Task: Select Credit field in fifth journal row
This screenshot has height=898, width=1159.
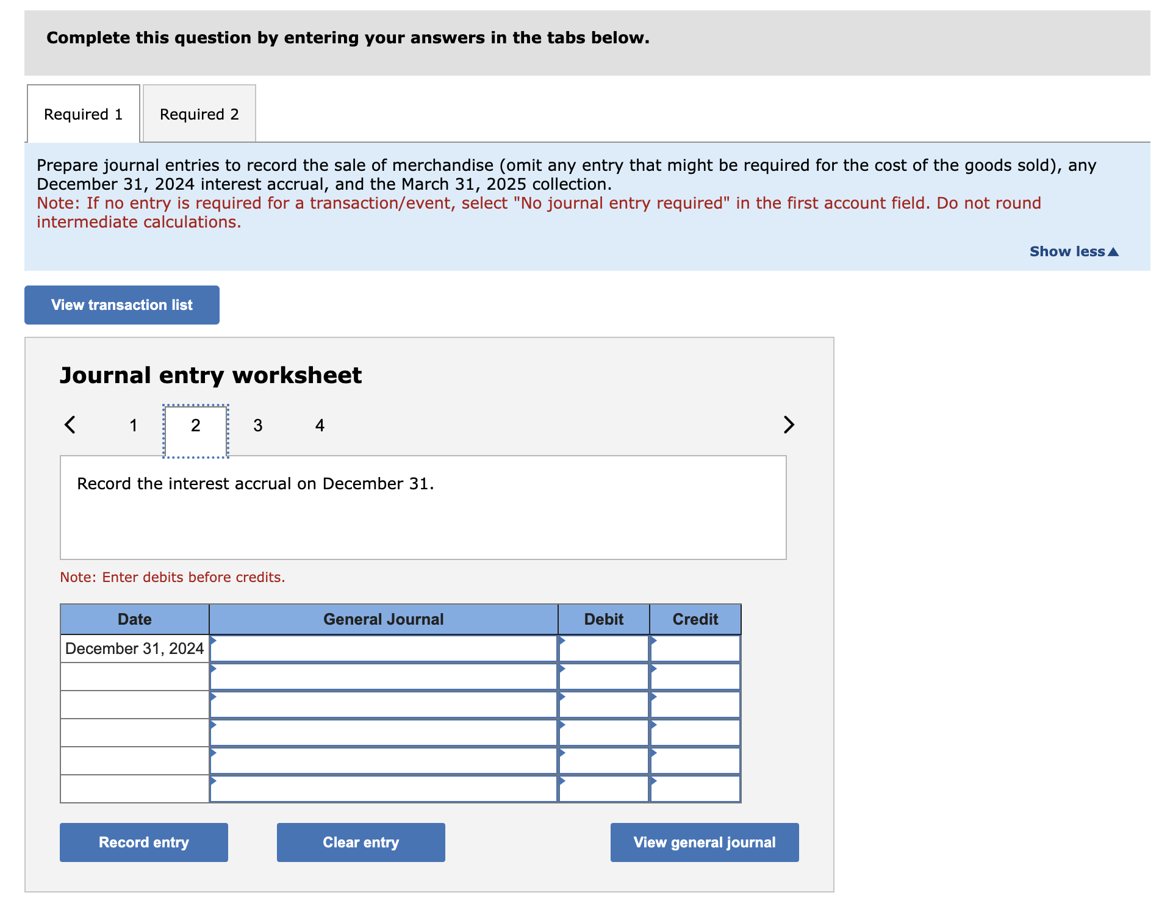Action: tap(695, 761)
